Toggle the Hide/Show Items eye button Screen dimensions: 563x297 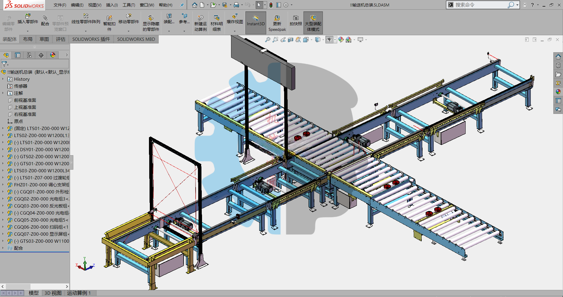coord(330,40)
